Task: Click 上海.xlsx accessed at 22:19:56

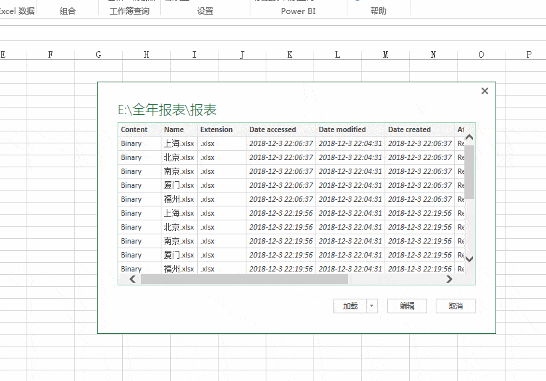Action: click(179, 213)
